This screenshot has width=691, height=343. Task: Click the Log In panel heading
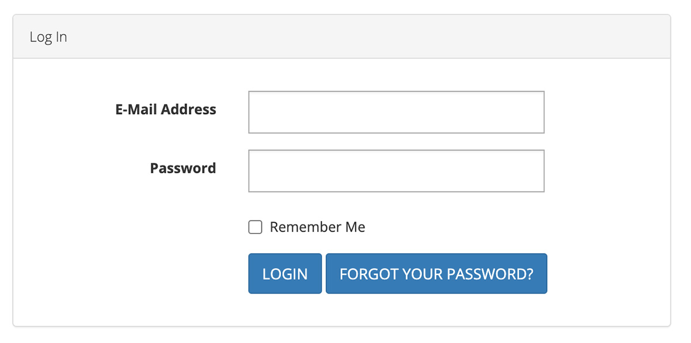click(x=48, y=37)
